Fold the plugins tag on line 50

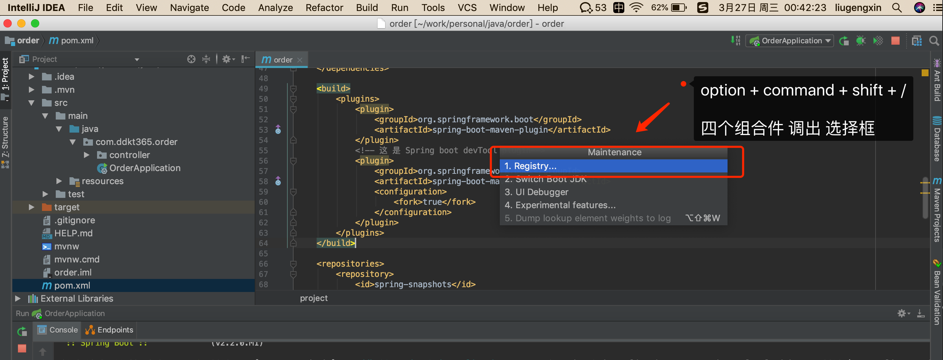pyautogui.click(x=293, y=99)
